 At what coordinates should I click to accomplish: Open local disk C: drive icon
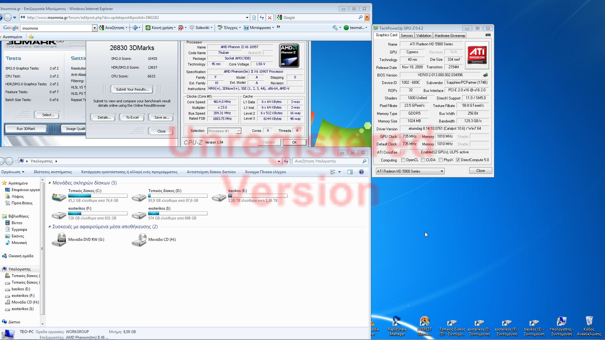tap(59, 197)
